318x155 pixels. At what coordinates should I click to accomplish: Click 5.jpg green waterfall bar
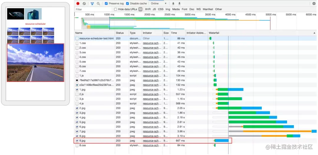tap(252, 122)
